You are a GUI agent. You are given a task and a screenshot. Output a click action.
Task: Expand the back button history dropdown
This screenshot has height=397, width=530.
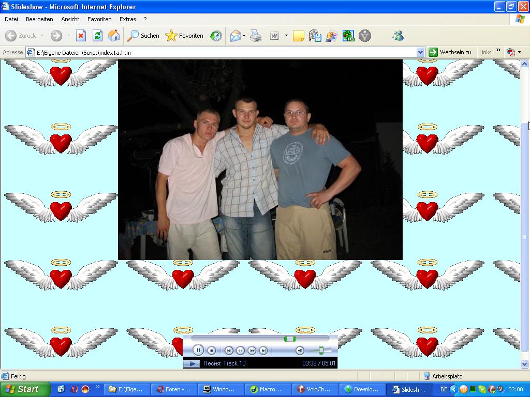[x=42, y=36]
